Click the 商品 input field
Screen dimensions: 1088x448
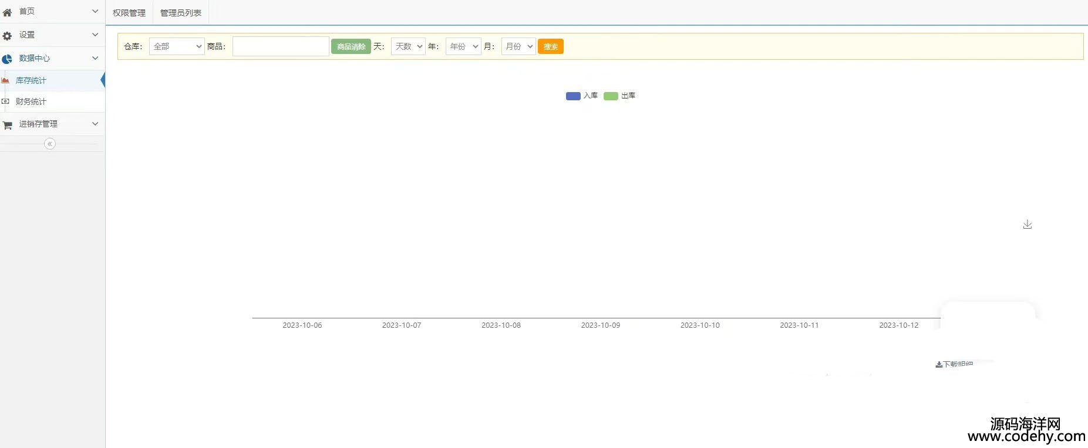tap(281, 46)
